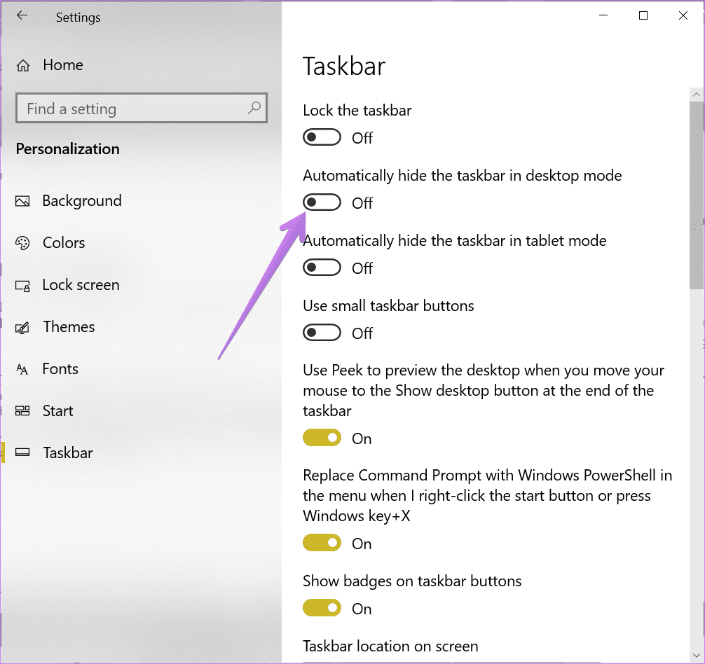Image resolution: width=705 pixels, height=664 pixels.
Task: Minimize the Settings window
Action: point(603,15)
